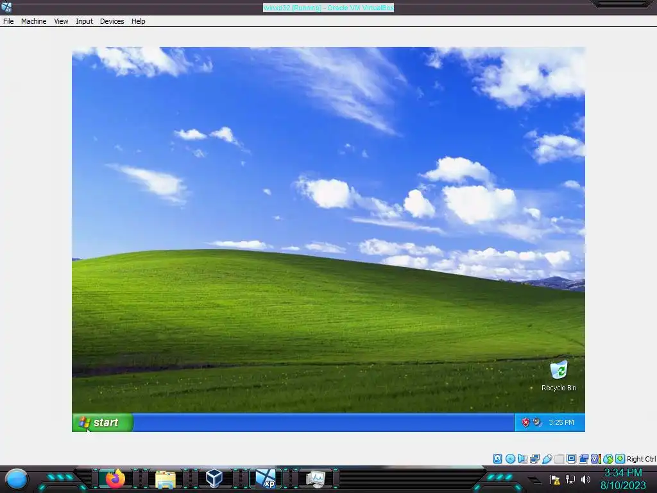Open VirtualBox Manager cube taskbar icon
The width and height of the screenshot is (657, 493).
coord(214,479)
